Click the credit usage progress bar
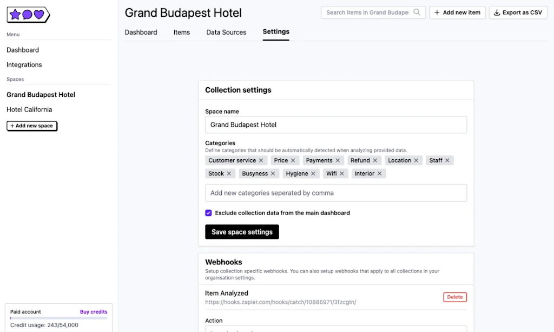 click(x=58, y=318)
